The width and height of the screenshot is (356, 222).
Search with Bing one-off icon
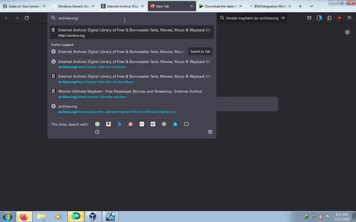tap(120, 124)
